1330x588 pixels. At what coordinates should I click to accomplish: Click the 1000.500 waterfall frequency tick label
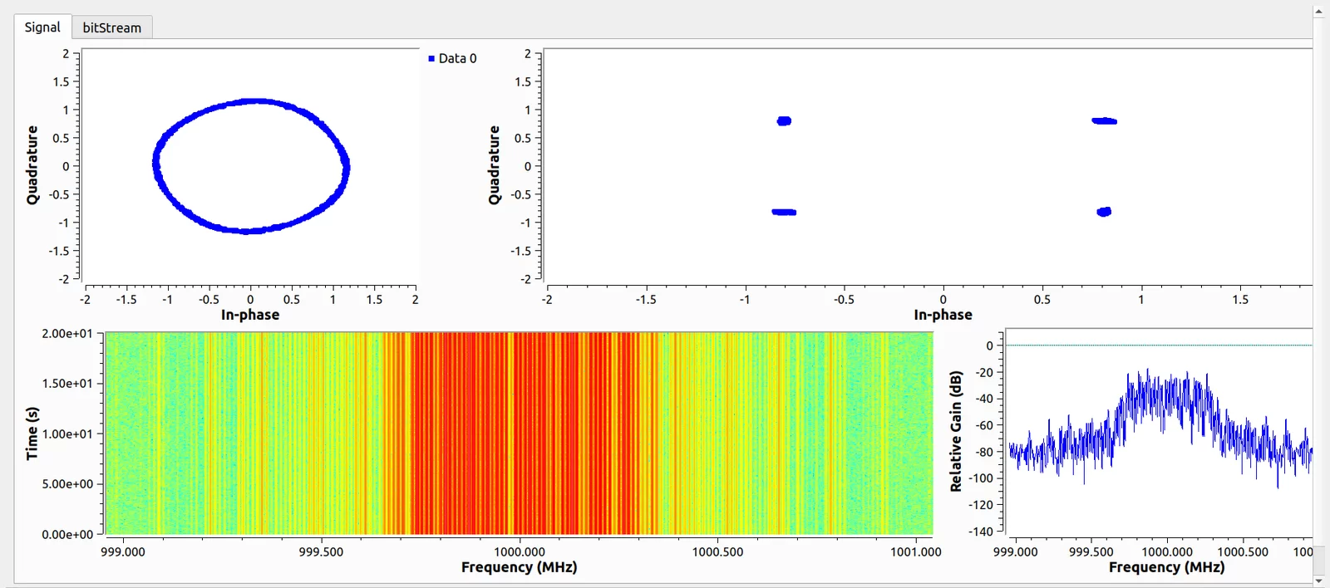(718, 551)
